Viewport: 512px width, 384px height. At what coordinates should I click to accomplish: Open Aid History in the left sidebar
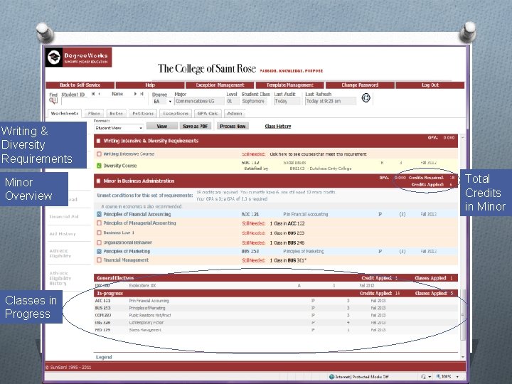(63, 234)
